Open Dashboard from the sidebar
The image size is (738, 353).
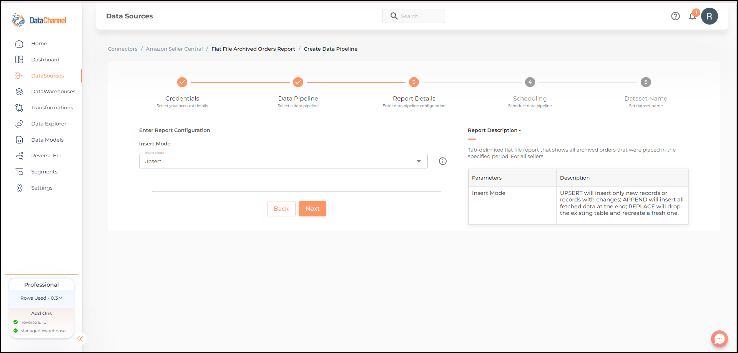[x=45, y=59]
